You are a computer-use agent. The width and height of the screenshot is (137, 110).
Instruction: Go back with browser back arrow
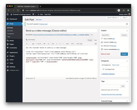click(9, 10)
